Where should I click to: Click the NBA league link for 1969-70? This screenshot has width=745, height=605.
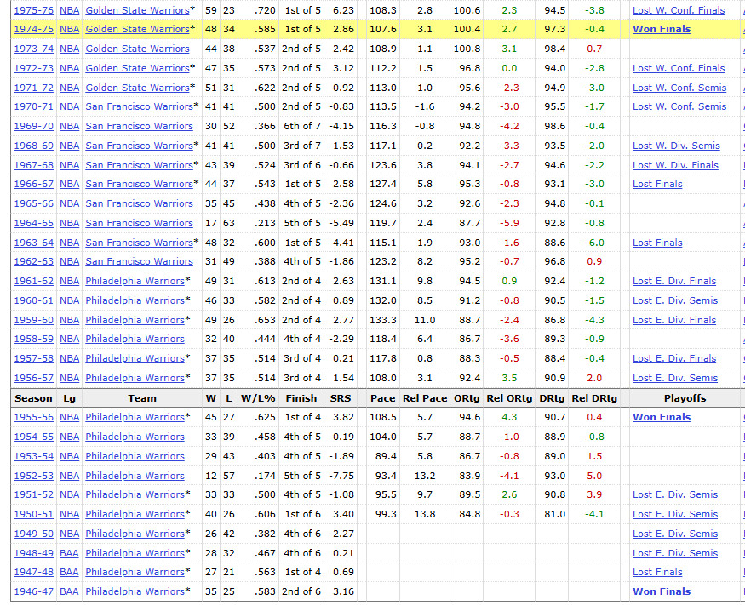coord(69,126)
